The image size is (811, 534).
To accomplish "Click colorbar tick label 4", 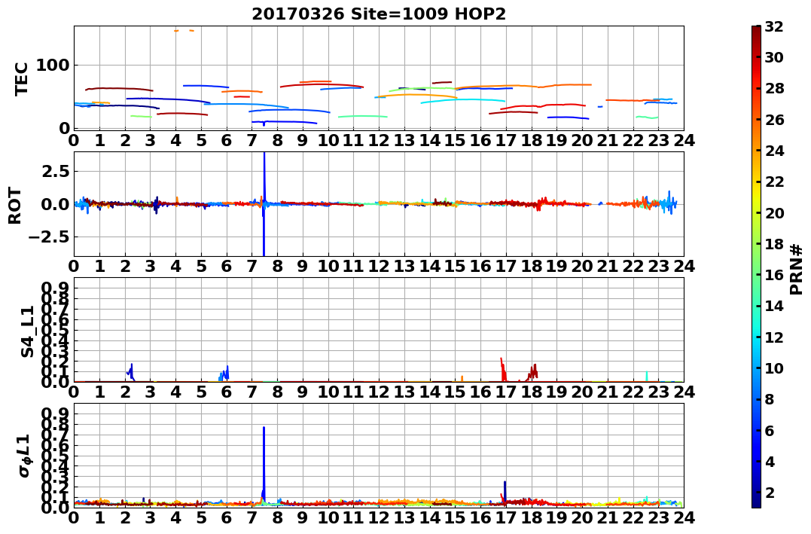I will click(770, 461).
